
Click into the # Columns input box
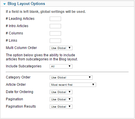tap(55, 33)
